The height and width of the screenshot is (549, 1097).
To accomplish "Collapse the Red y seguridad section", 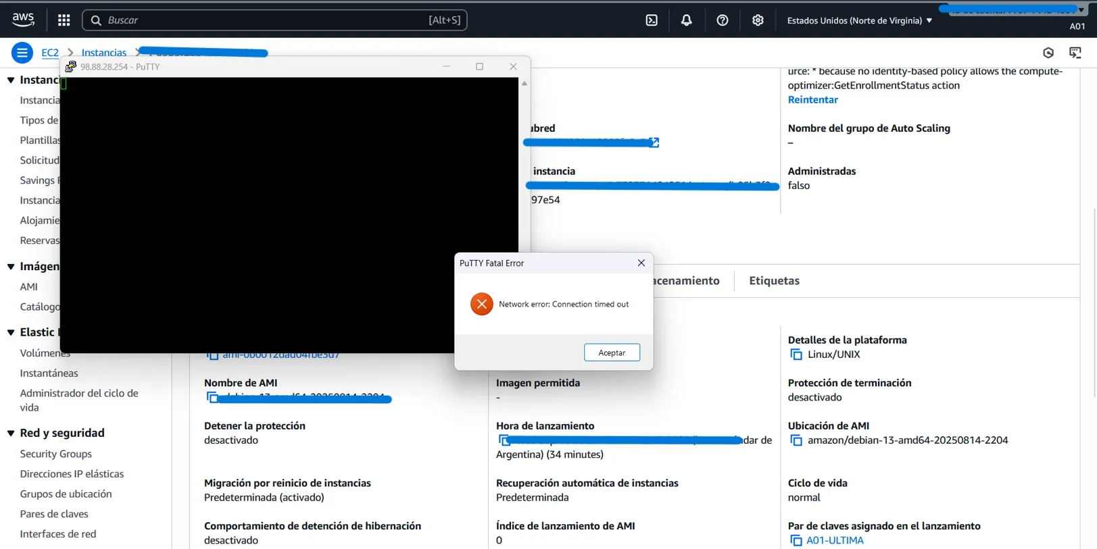I will (x=11, y=433).
